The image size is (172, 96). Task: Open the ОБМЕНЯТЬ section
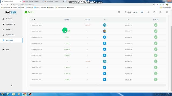[10, 35]
